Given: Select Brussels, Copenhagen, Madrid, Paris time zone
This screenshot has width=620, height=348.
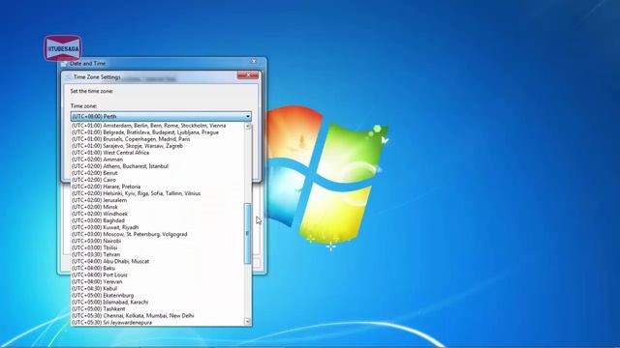Looking at the screenshot, I should pos(158,139).
